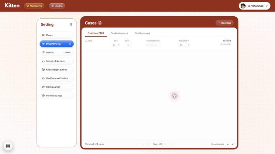Click the Age filter input field
Viewport: 275px width, 154px height.
tap(128, 45)
